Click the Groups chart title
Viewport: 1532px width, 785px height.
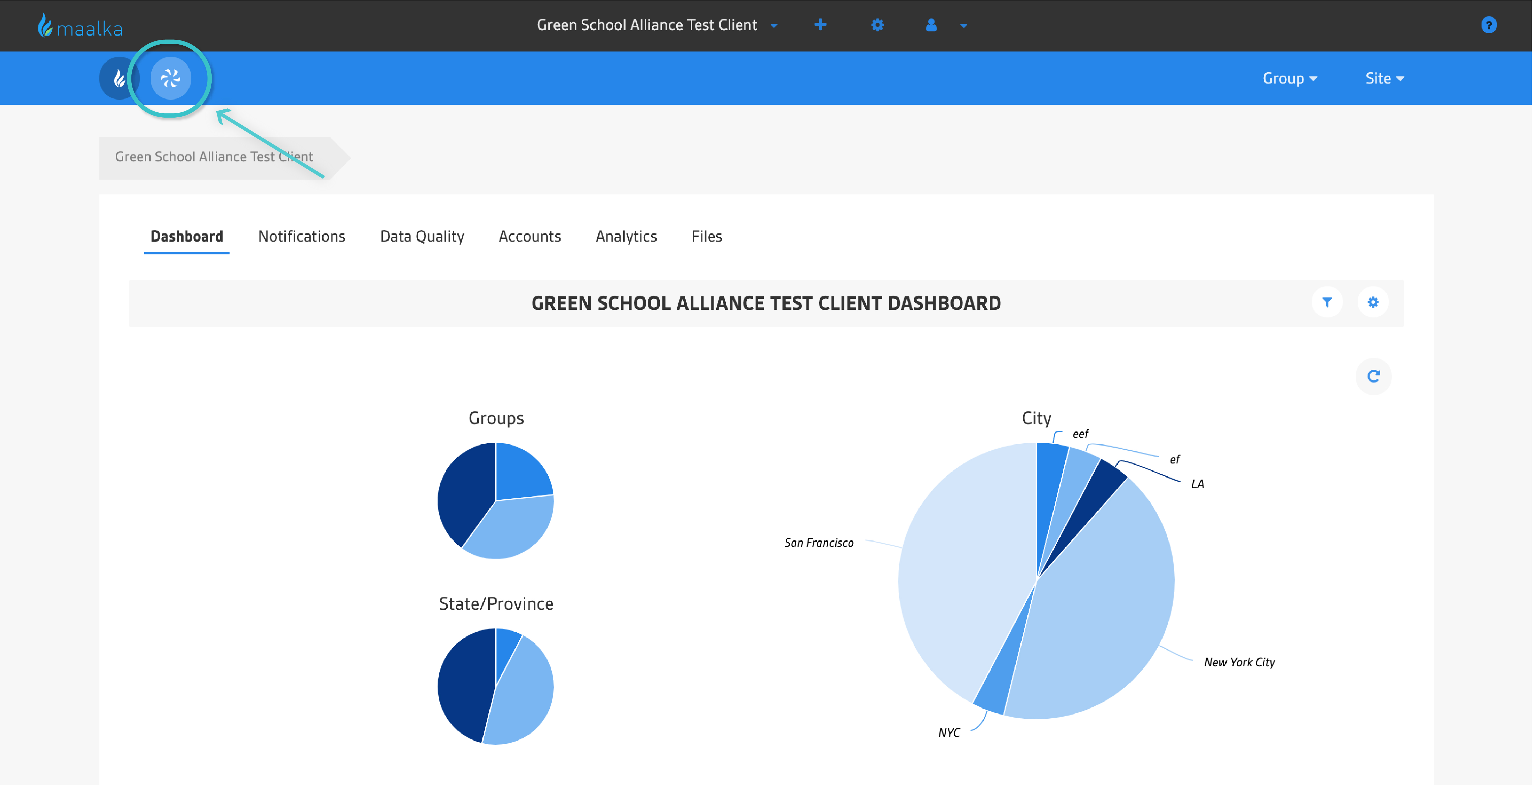coord(496,418)
